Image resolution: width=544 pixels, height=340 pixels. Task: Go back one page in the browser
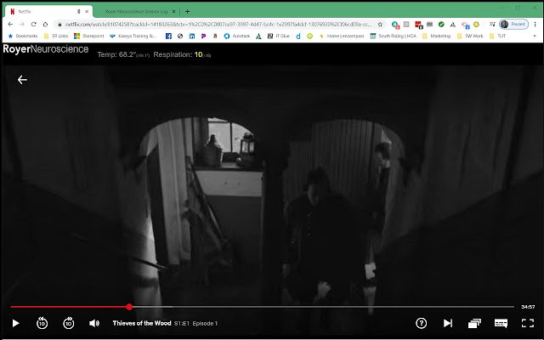pyautogui.click(x=10, y=25)
